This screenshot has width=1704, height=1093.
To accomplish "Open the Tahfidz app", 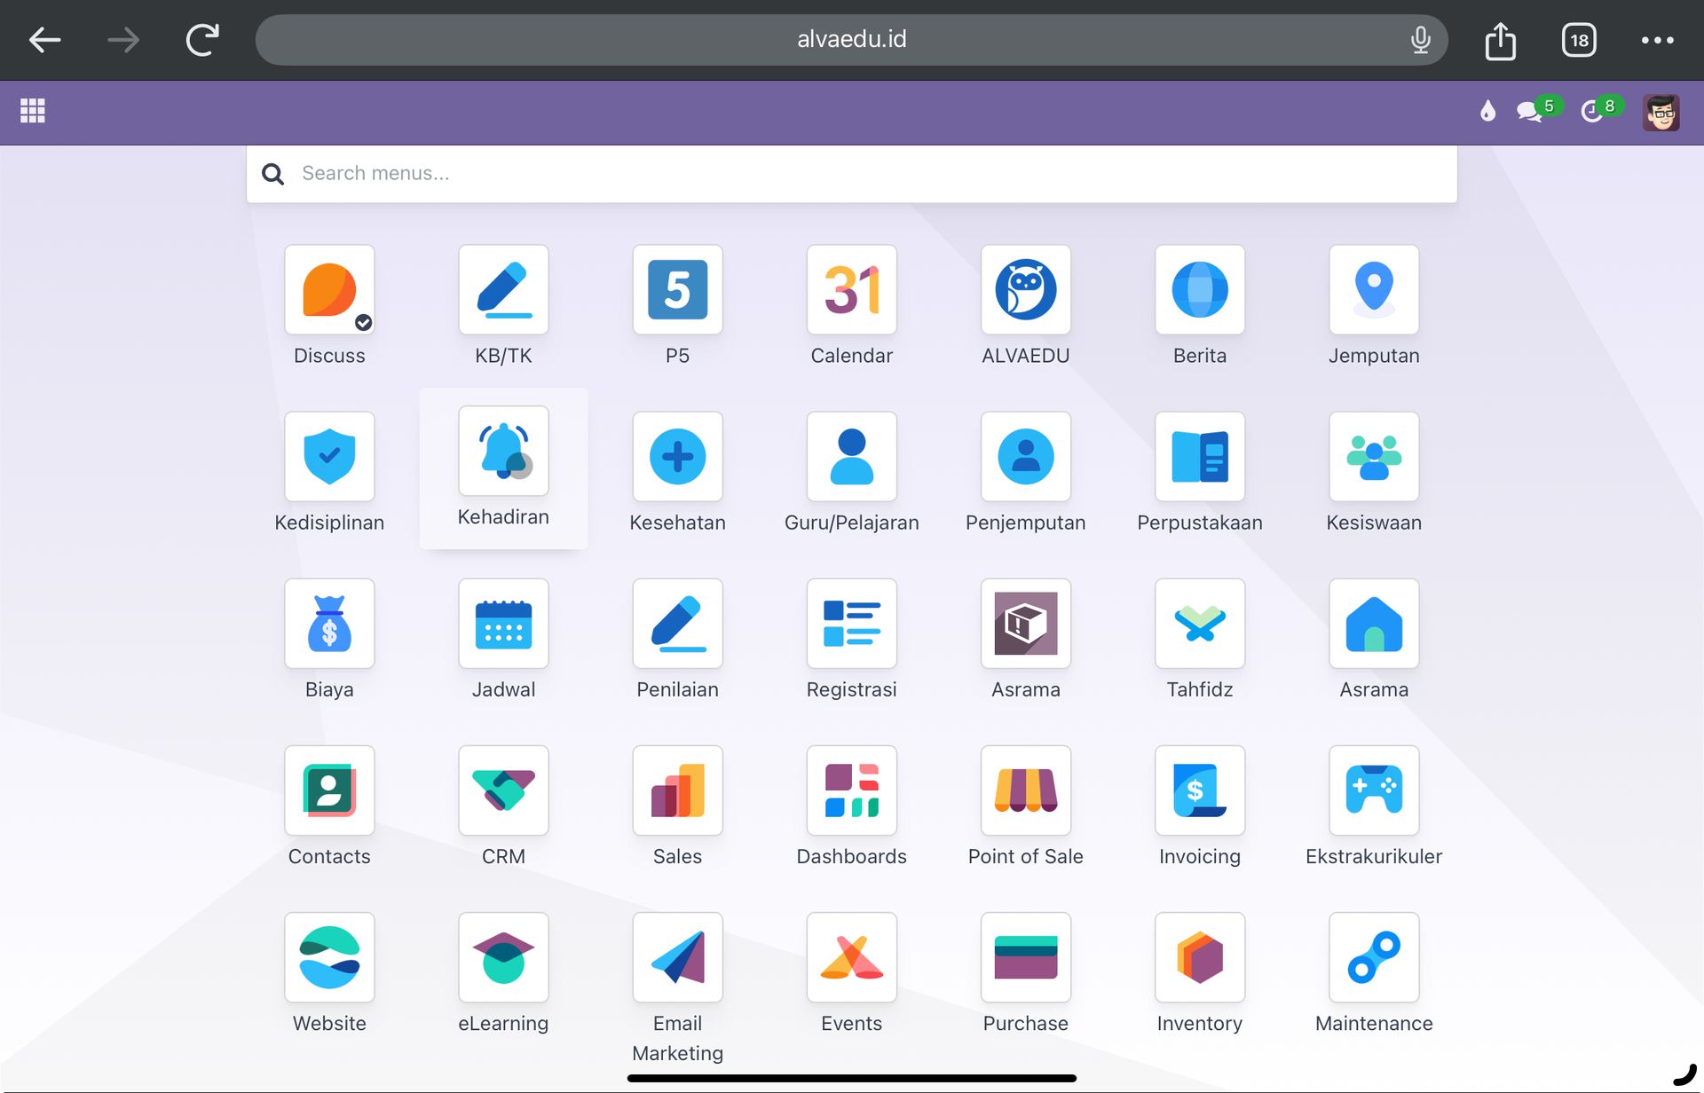I will 1200,624.
